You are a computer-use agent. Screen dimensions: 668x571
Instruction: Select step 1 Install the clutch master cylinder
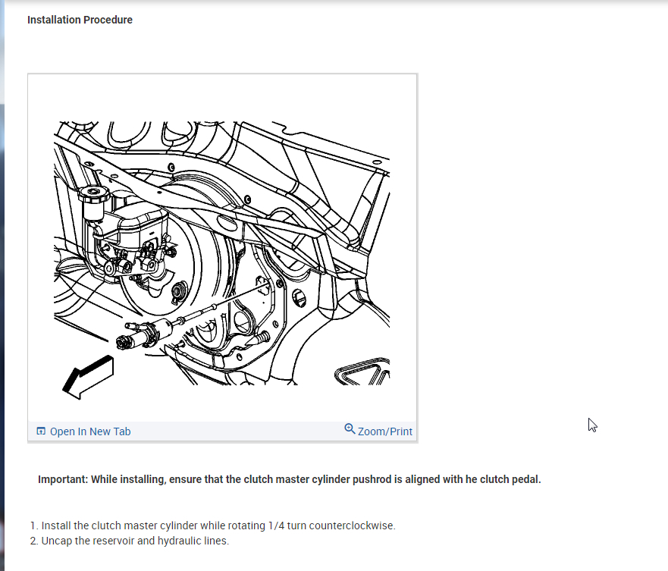(218, 526)
